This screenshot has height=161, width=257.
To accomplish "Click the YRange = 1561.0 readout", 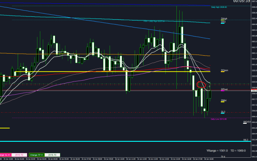I will pos(217,150).
